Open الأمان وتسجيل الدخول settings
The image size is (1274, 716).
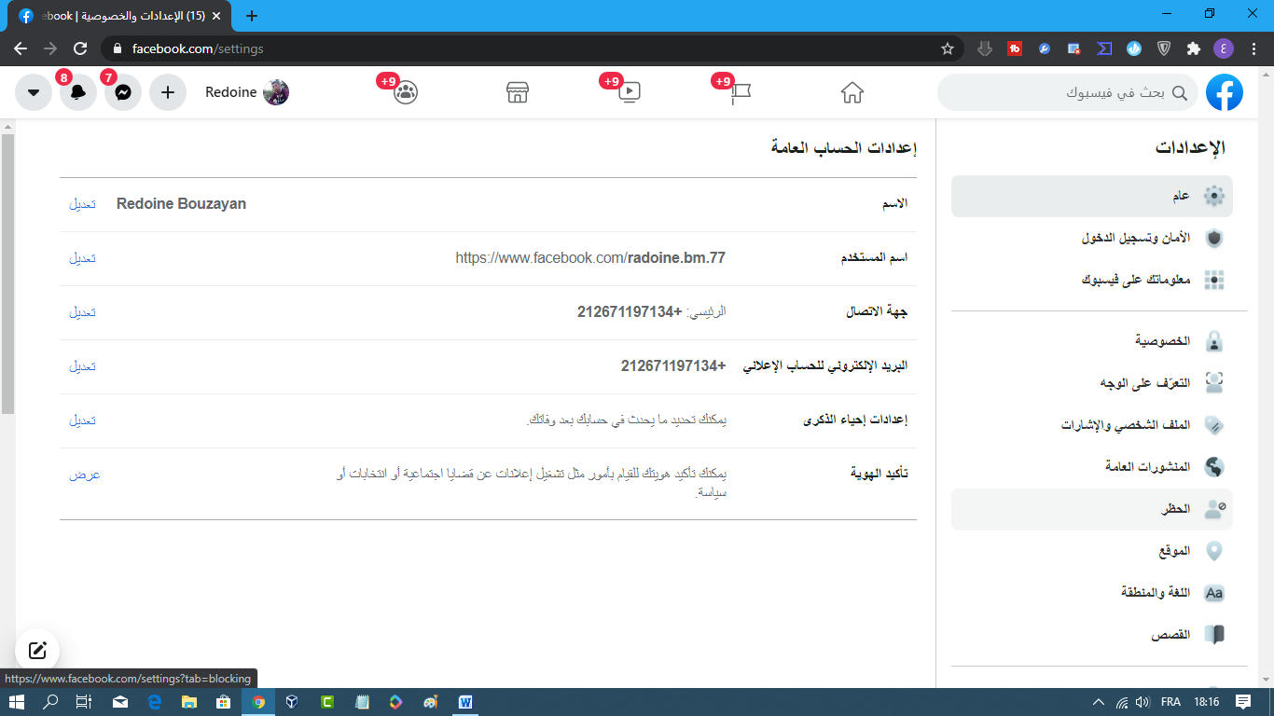point(1092,239)
